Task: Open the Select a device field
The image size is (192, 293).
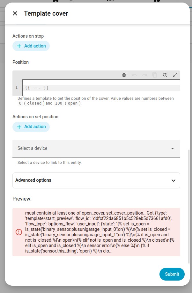Action: (x=96, y=148)
